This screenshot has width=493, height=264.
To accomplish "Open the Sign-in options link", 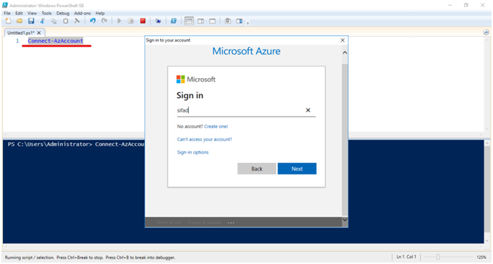I will coord(192,152).
